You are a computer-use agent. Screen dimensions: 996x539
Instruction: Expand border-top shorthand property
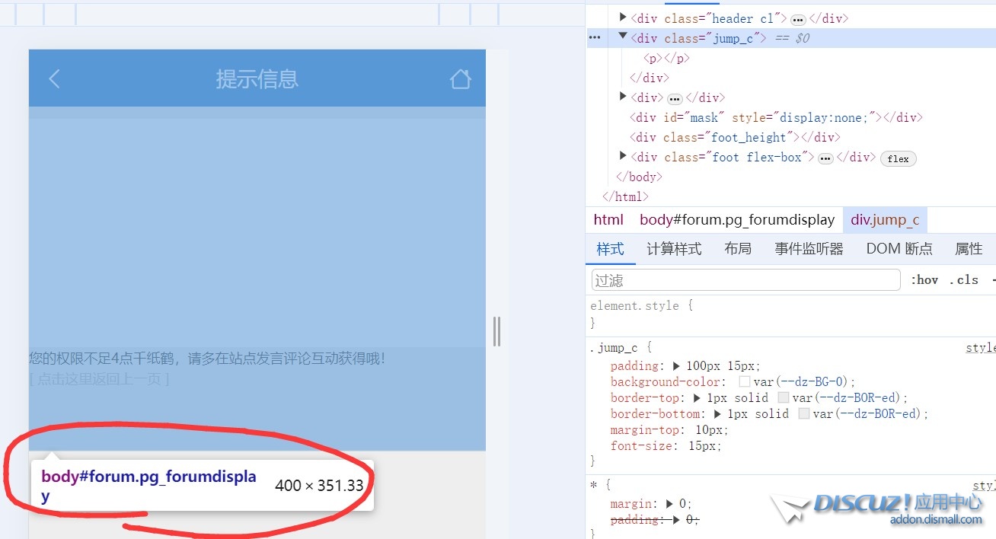click(697, 397)
